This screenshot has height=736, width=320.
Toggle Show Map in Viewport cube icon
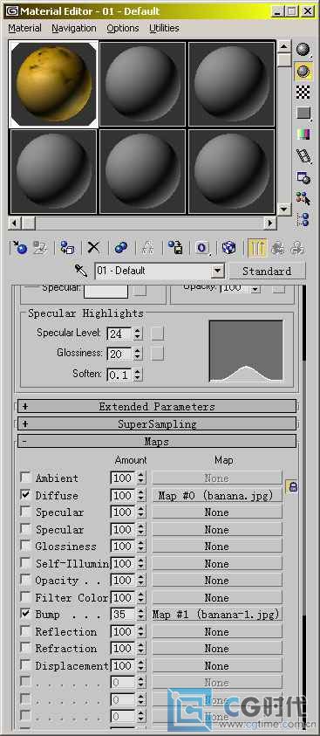tap(229, 247)
